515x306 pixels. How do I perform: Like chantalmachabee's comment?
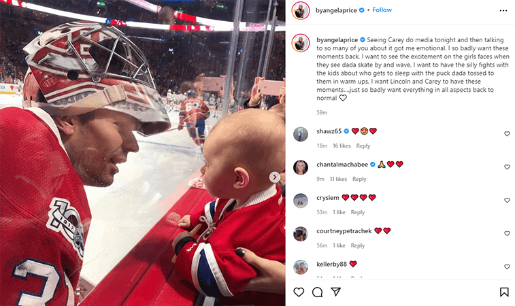point(507,167)
